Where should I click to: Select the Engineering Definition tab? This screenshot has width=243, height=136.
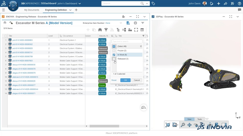(56, 10)
